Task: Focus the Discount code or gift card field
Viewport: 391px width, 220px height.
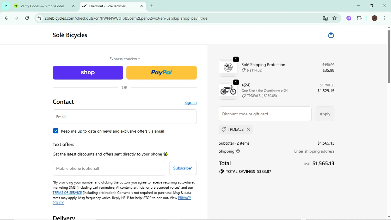Action: coord(265,114)
